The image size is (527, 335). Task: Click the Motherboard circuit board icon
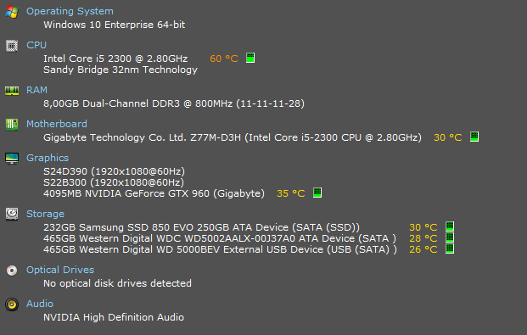(12, 125)
